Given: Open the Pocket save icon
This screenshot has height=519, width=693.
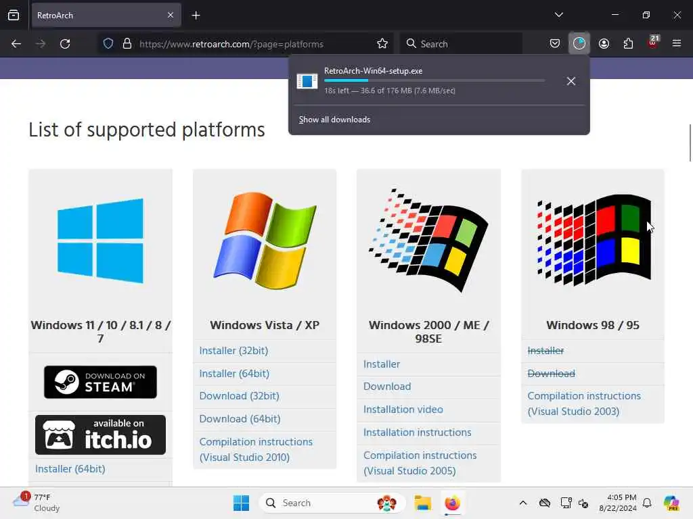Looking at the screenshot, I should tap(555, 44).
